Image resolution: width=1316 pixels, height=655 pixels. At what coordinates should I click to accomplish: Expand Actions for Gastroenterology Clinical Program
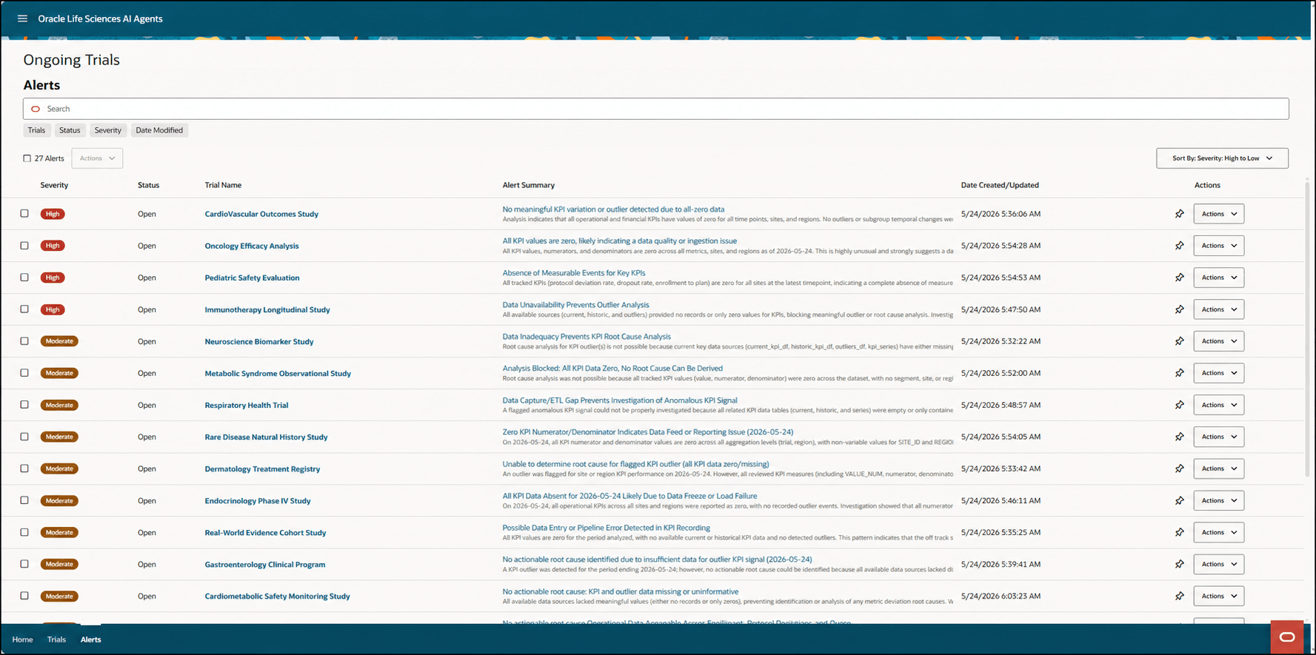(1218, 564)
